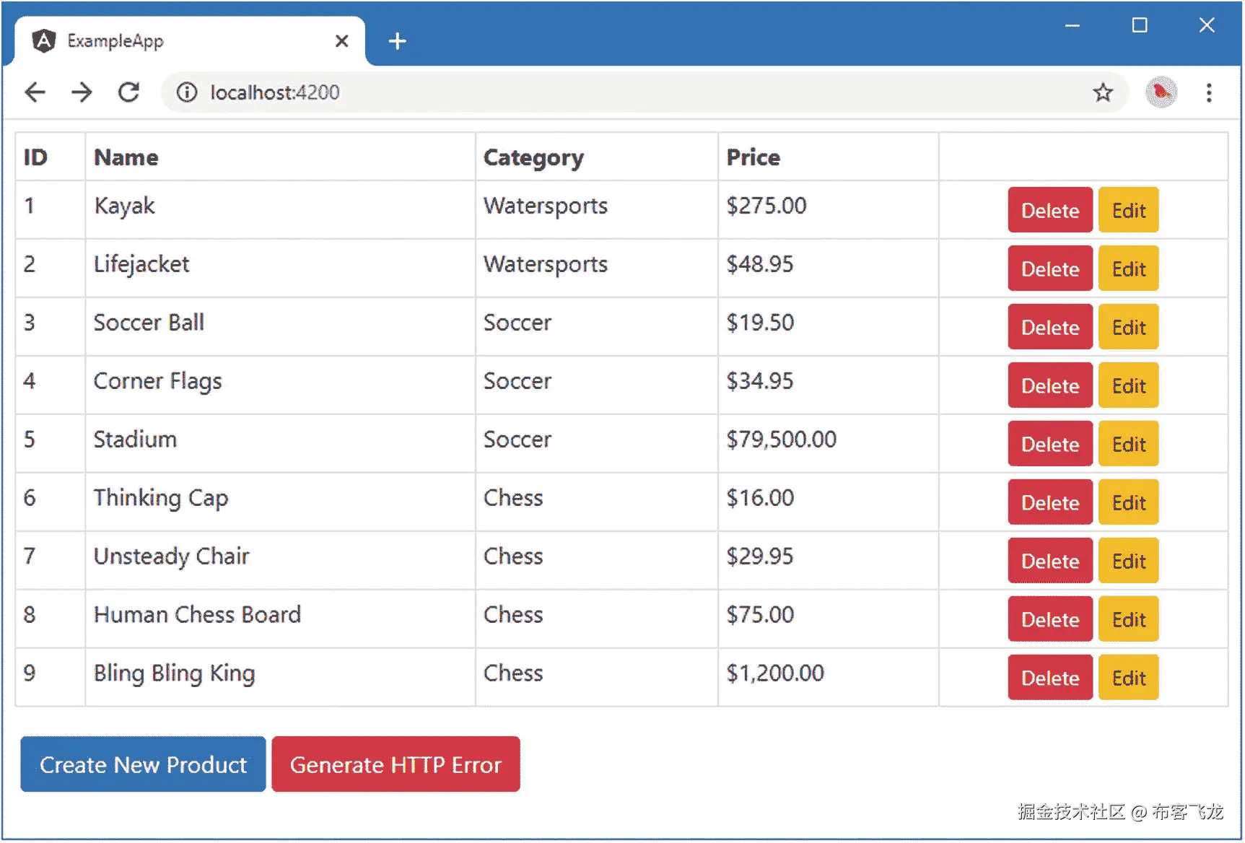Delete the Thinking Cap product

point(1049,502)
